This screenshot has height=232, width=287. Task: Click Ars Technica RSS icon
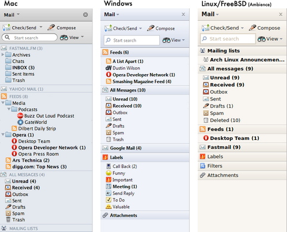[x=8, y=160]
